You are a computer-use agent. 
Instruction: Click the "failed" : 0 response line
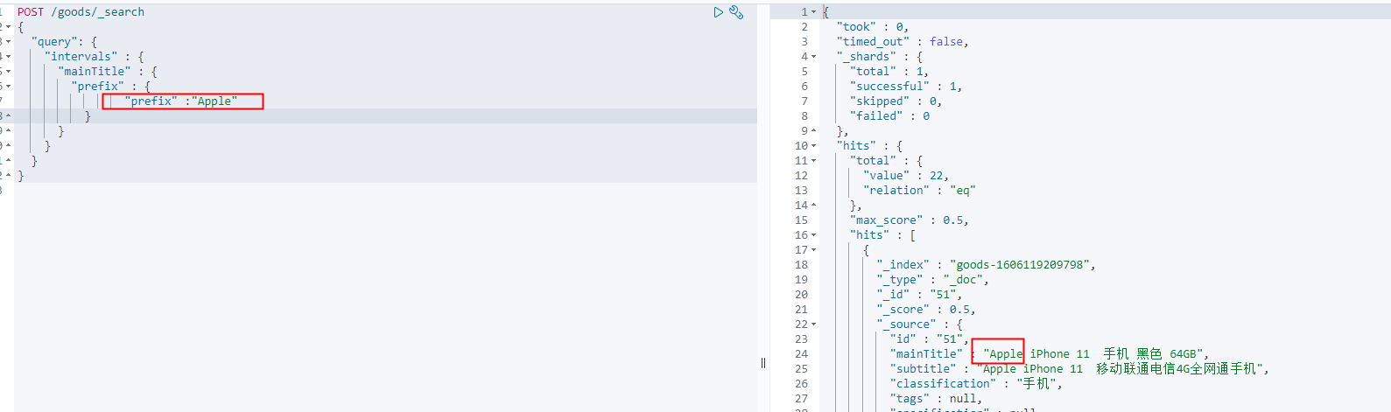tap(890, 116)
